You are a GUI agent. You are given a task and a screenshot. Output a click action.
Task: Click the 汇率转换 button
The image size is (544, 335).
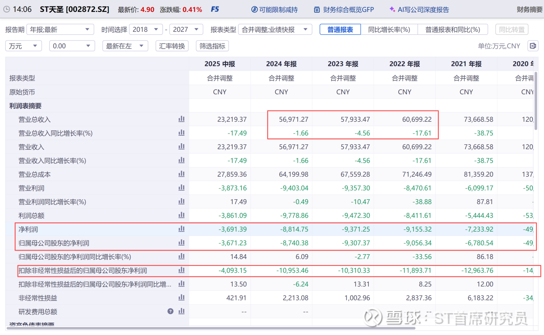point(172,46)
